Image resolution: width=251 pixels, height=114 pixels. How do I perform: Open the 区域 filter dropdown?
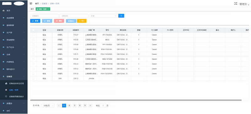coord(104,16)
